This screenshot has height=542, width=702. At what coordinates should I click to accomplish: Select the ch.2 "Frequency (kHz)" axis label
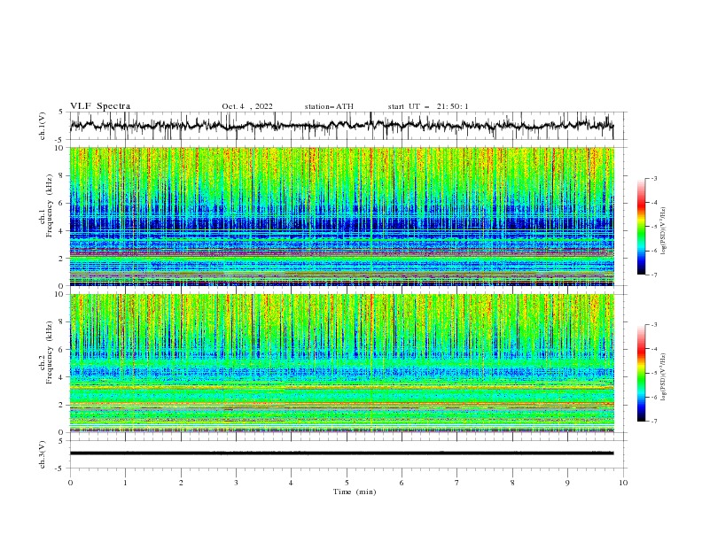49,352
